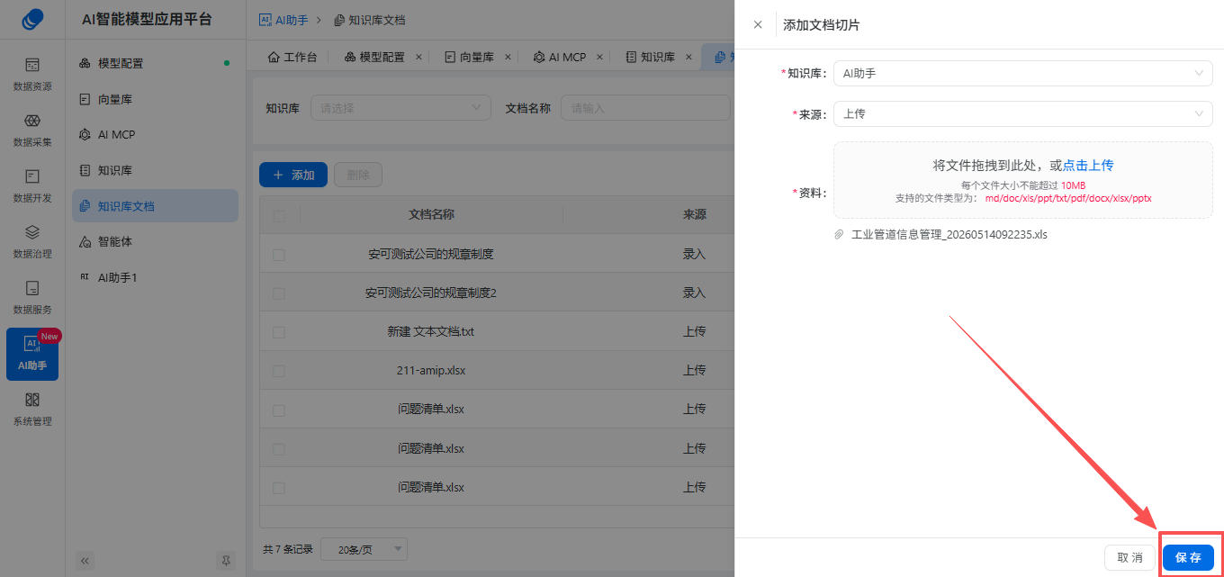Collapse the side menu with double-chevron icon
1224x577 pixels.
85,560
